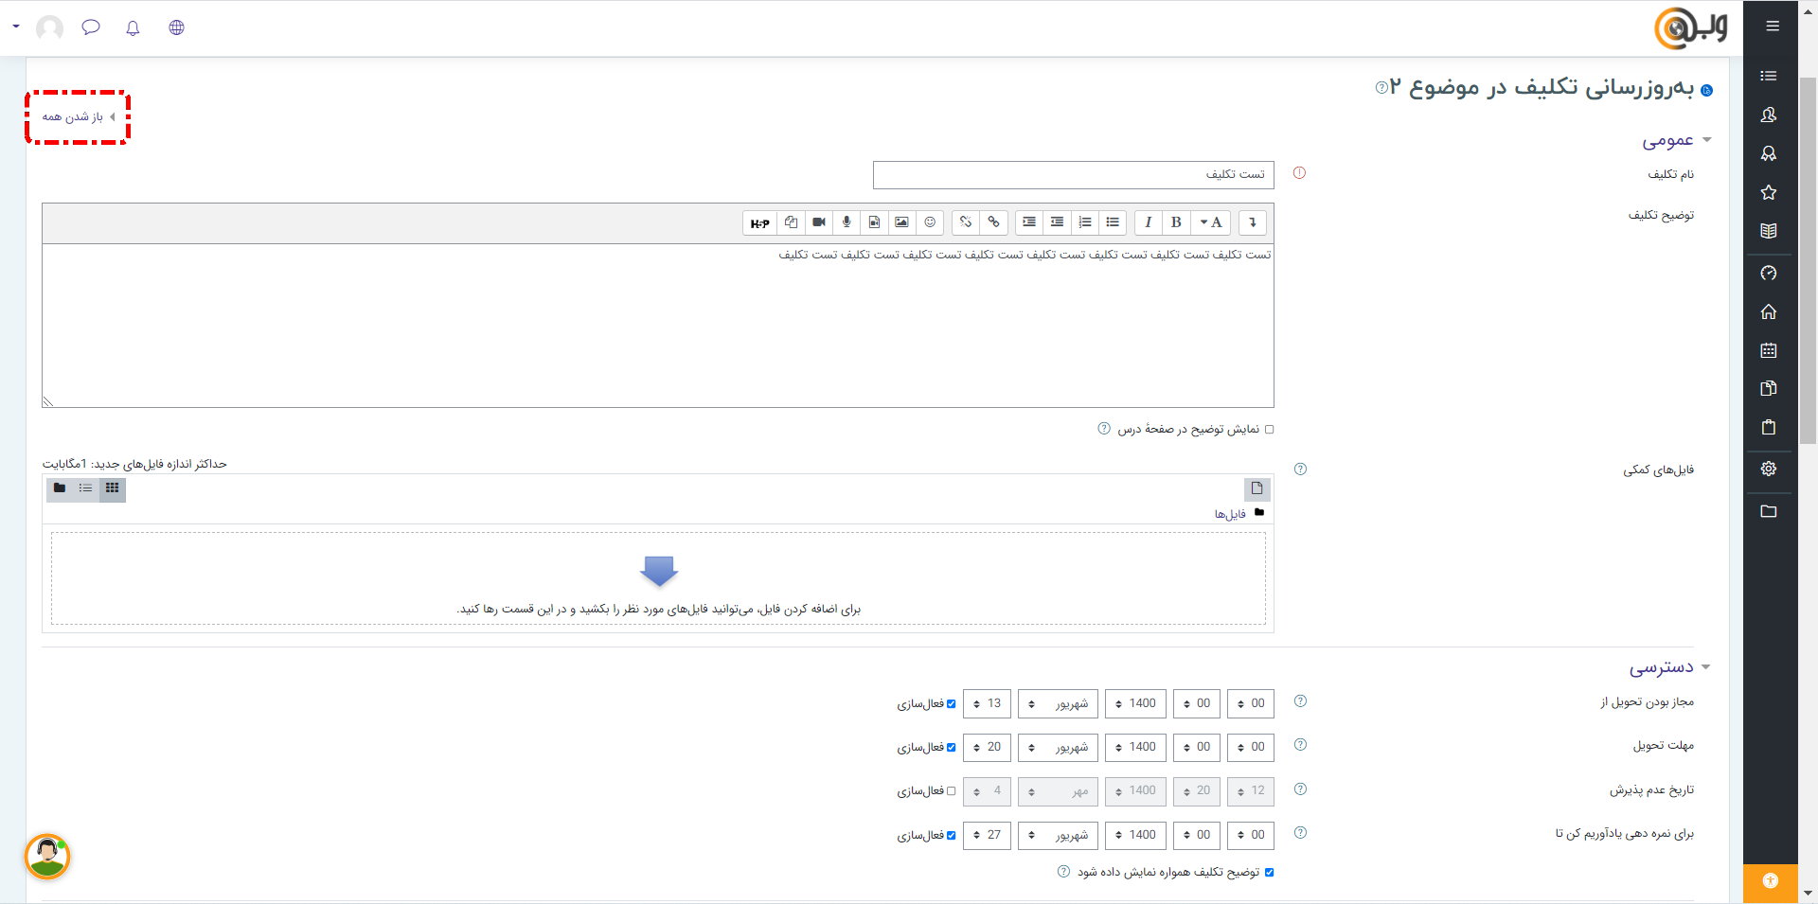Open the hamburger menu in sidebar
1818x904 pixels.
(x=1772, y=27)
